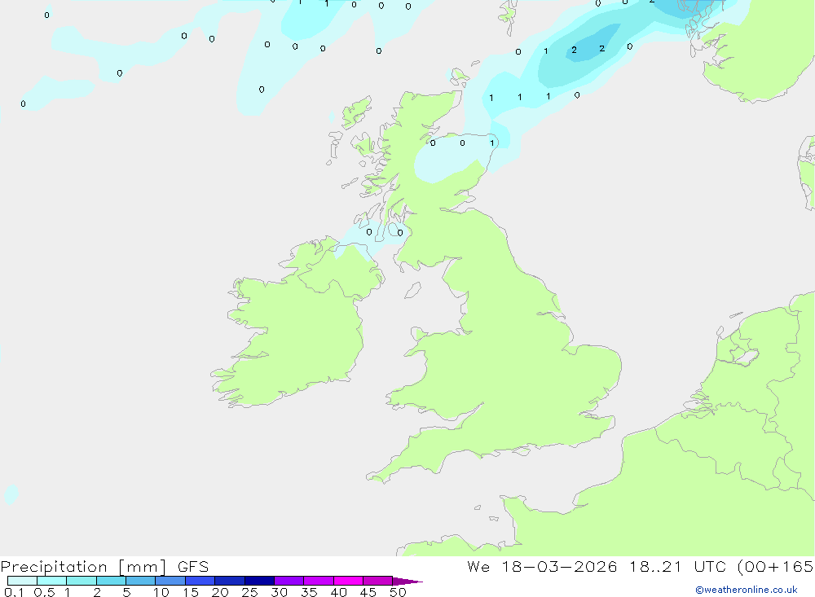This screenshot has height=597, width=815.
Task: Click the '18..21' time range text
Action: point(655,567)
